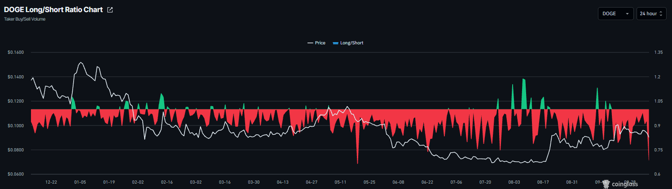Click the 01-19 date axis label
The image size is (672, 189).
(109, 182)
